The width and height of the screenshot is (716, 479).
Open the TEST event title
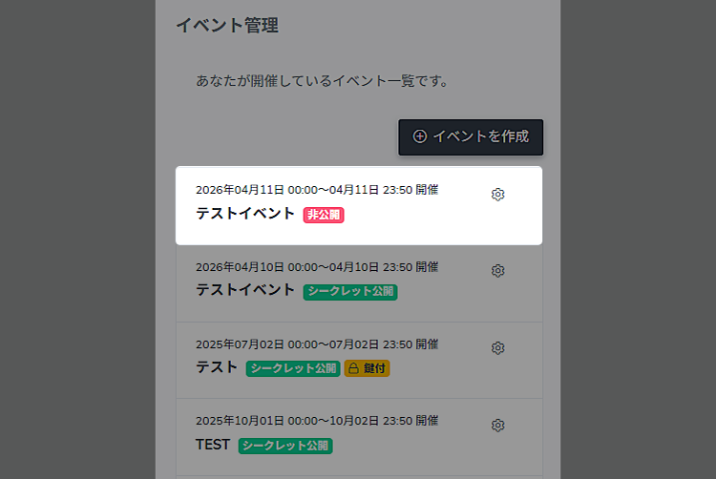pyautogui.click(x=213, y=444)
